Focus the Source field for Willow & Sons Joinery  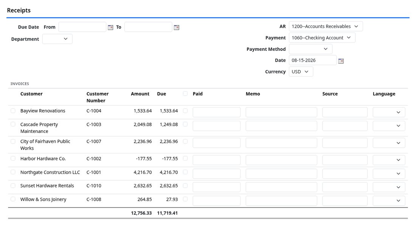(345, 201)
